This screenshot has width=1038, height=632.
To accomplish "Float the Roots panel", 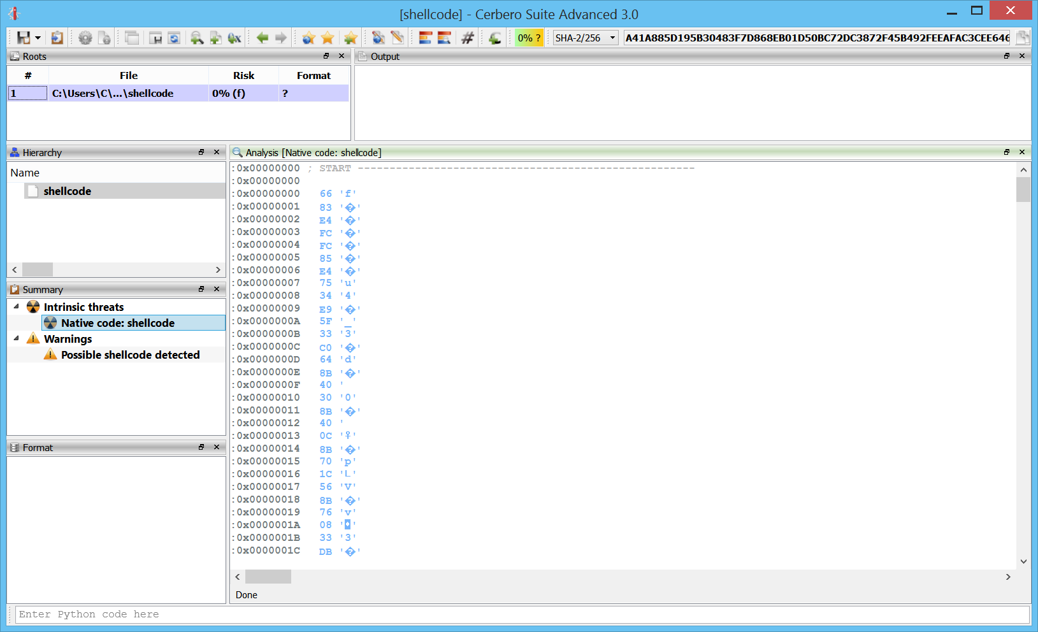I will coord(326,56).
